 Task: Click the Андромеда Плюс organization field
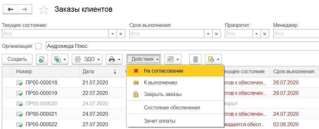[x=181, y=46]
